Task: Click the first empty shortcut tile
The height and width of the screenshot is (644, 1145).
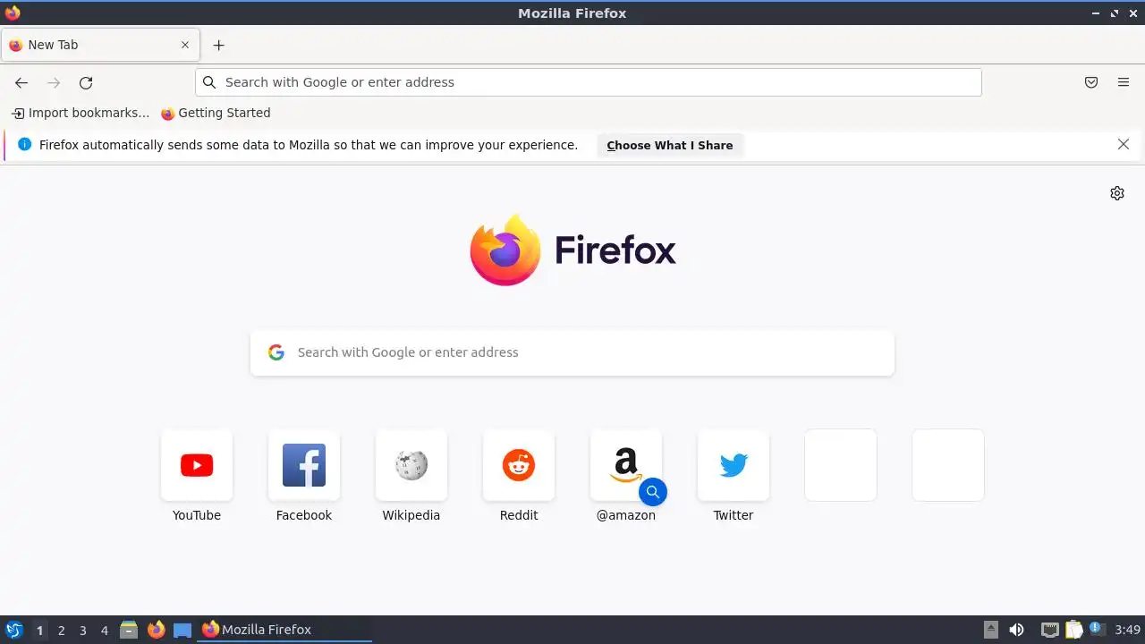Action: coord(841,465)
